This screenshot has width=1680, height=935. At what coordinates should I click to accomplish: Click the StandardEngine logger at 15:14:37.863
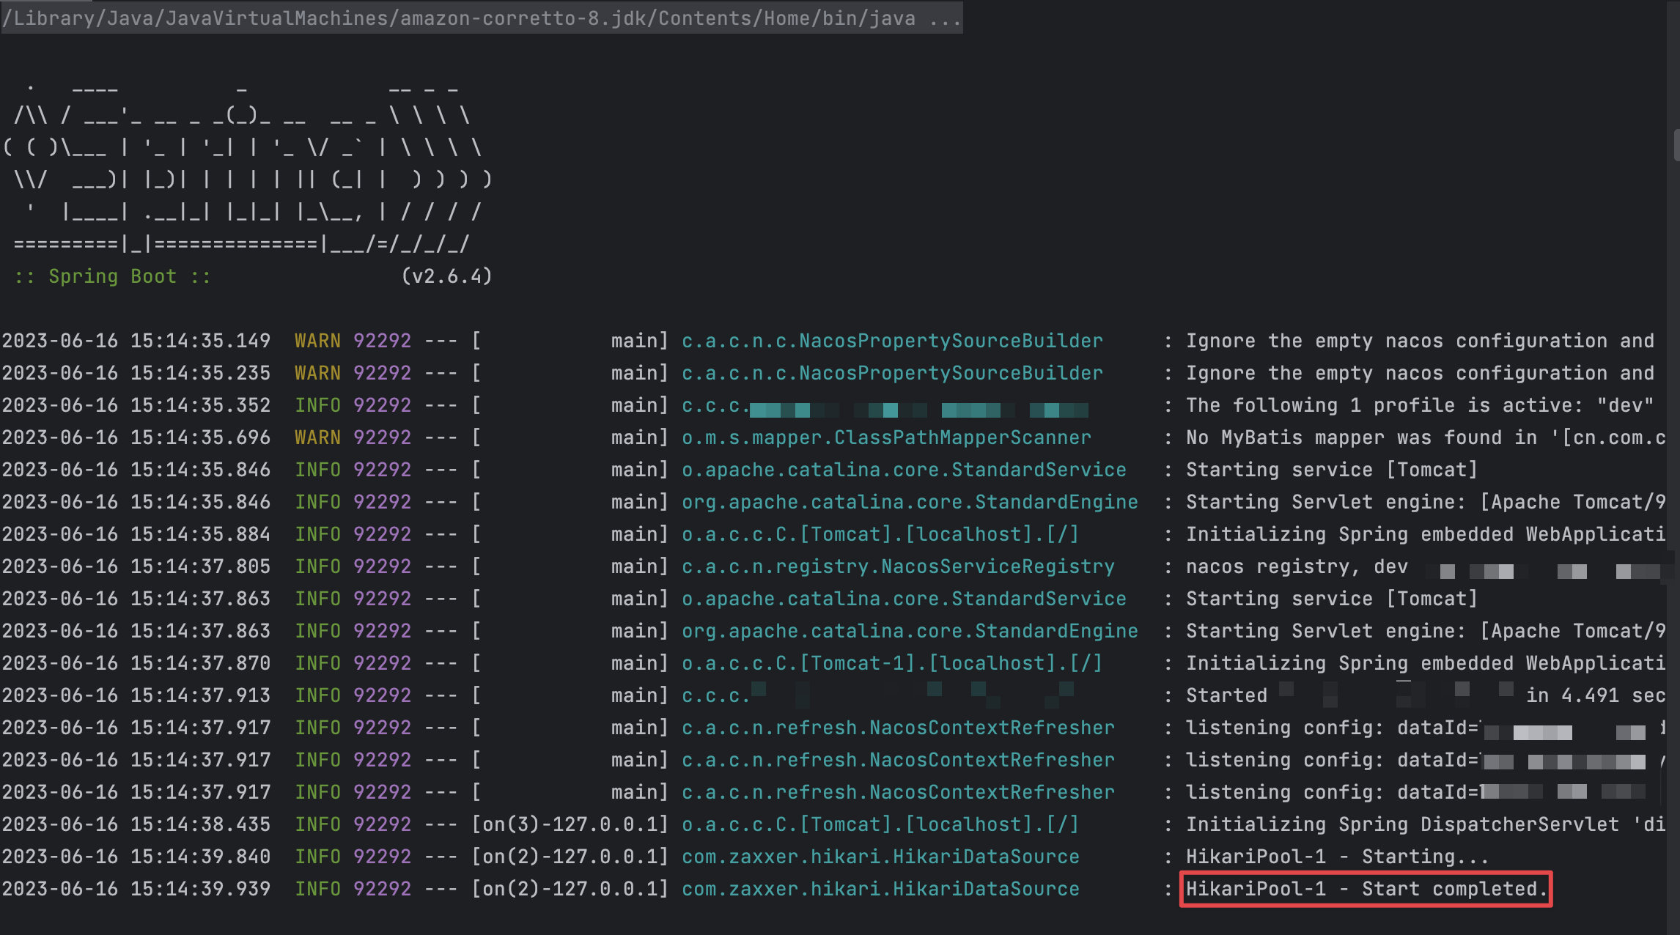(909, 631)
